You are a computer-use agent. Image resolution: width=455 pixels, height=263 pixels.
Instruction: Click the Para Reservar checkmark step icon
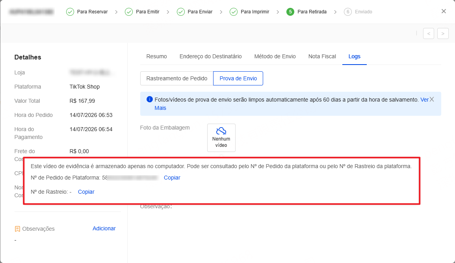[x=70, y=12]
